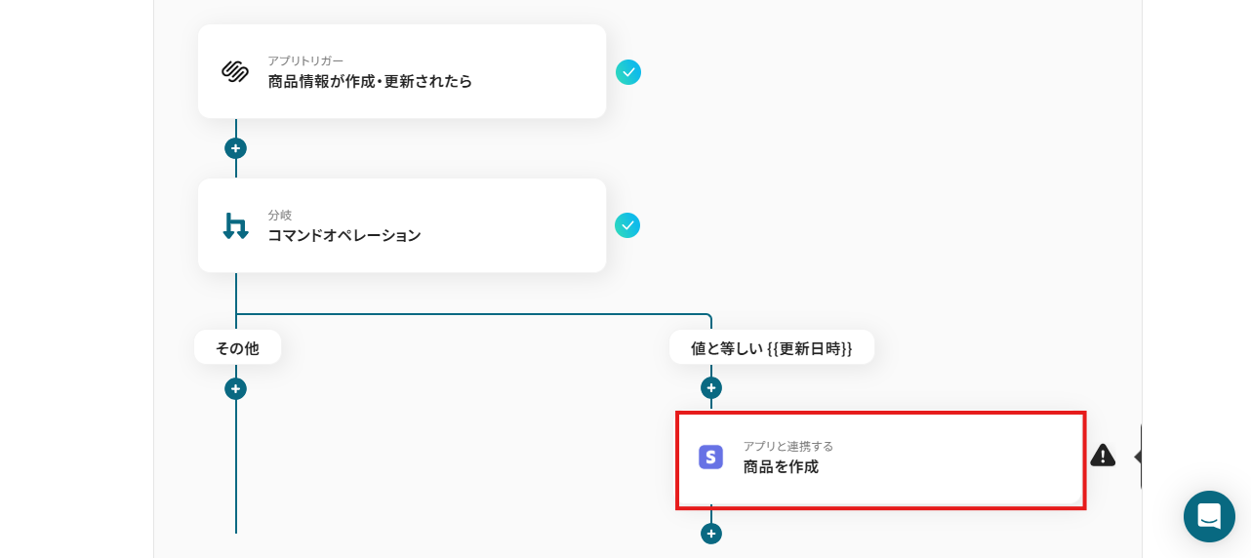Click the warning triangle beside 商品を作成
Image resolution: width=1251 pixels, height=558 pixels.
[1103, 456]
